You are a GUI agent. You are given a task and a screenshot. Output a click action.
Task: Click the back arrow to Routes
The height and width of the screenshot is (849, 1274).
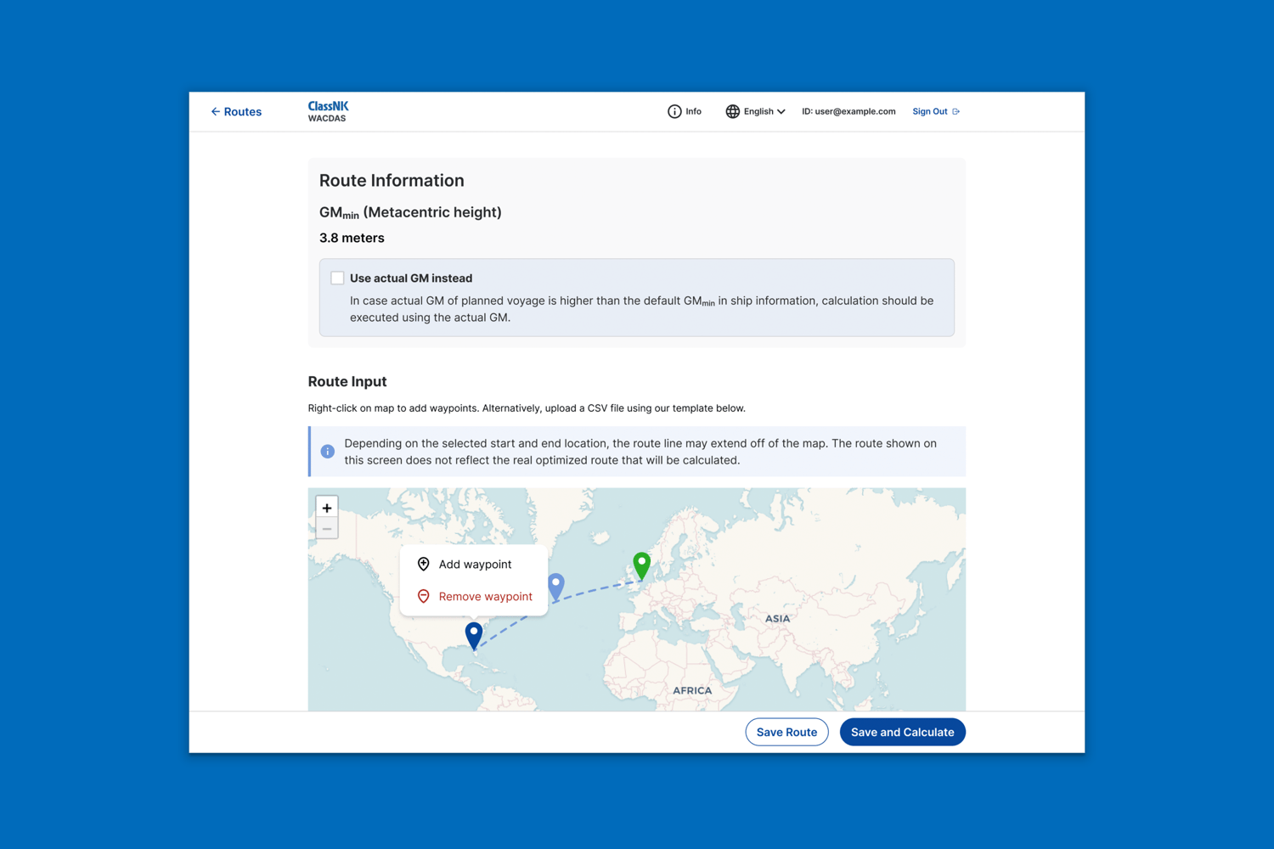pos(216,112)
